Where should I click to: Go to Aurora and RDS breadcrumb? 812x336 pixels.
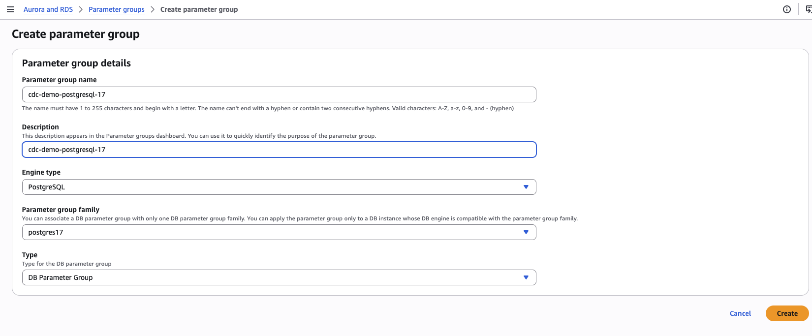pos(48,9)
